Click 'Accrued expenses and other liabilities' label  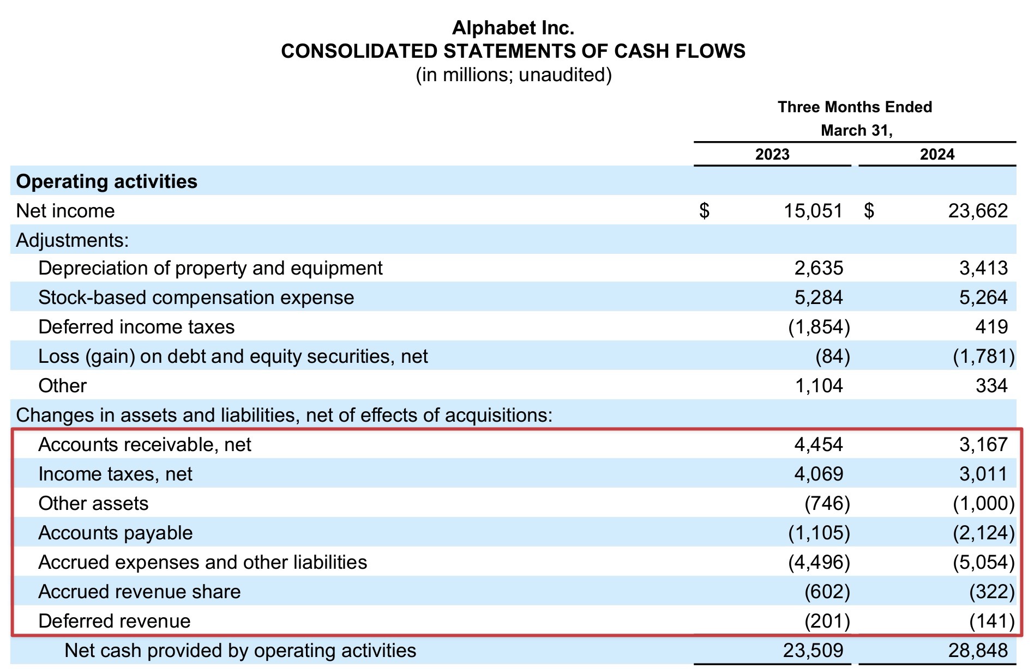(203, 563)
